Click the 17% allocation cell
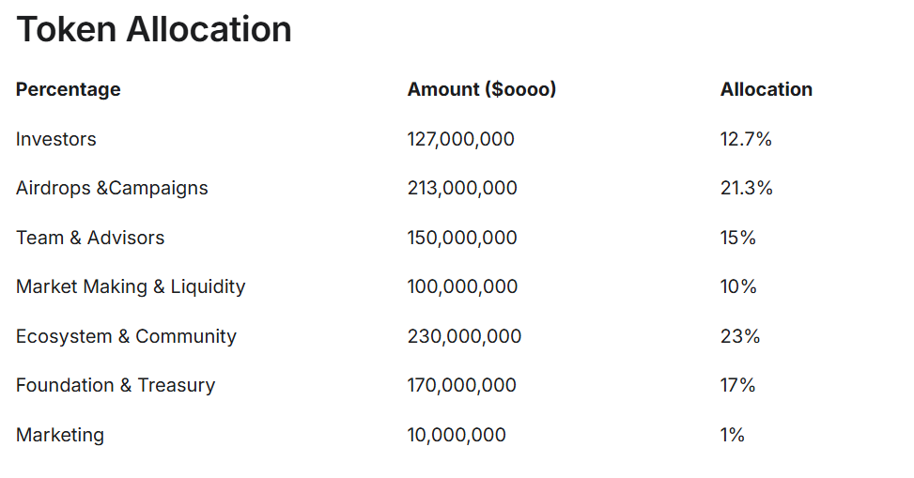 tap(738, 385)
